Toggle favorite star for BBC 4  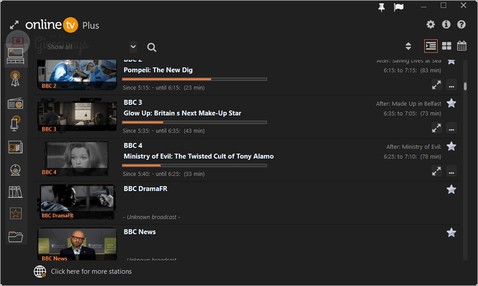451,146
